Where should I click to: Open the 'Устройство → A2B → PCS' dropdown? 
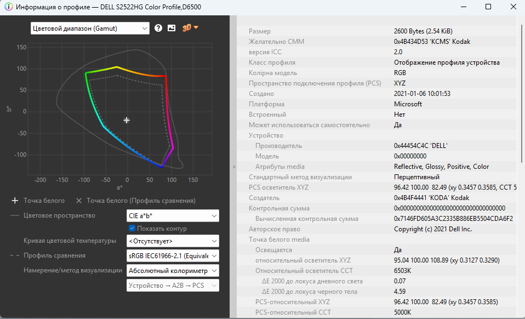(x=173, y=286)
